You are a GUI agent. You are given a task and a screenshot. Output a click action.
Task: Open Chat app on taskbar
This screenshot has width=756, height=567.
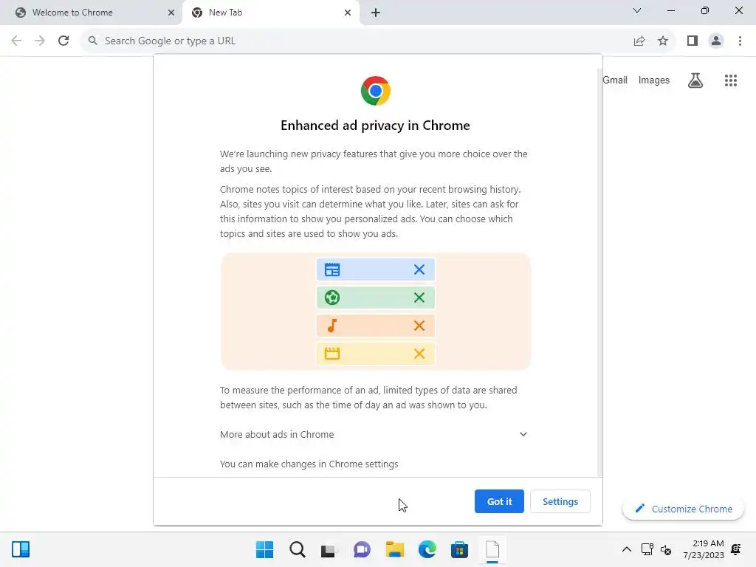point(362,549)
